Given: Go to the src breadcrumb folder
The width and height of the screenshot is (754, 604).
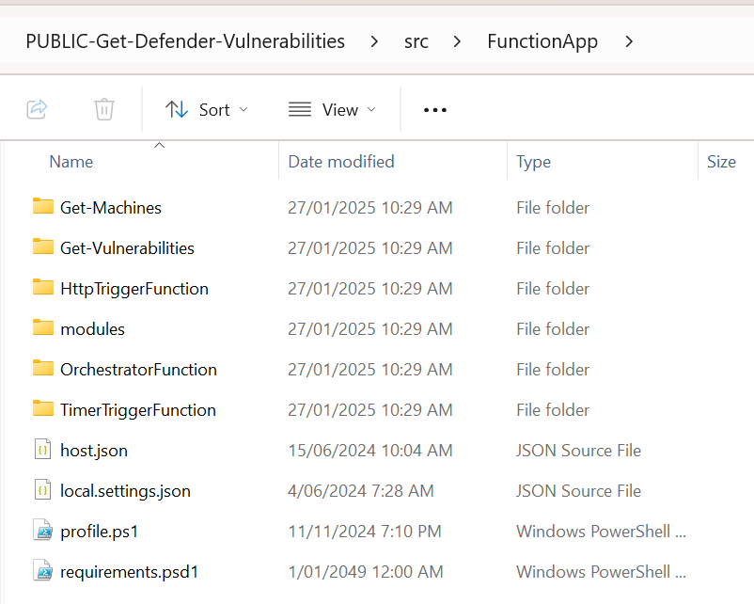Looking at the screenshot, I should (416, 42).
